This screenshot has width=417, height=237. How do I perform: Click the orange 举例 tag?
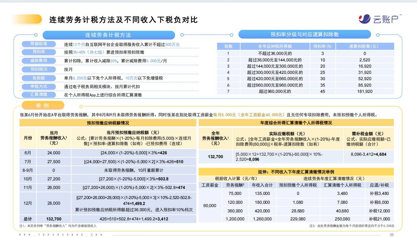tap(43, 106)
